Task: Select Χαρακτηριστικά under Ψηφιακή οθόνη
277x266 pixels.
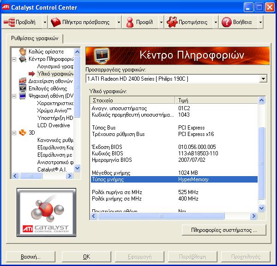Action: point(55,103)
